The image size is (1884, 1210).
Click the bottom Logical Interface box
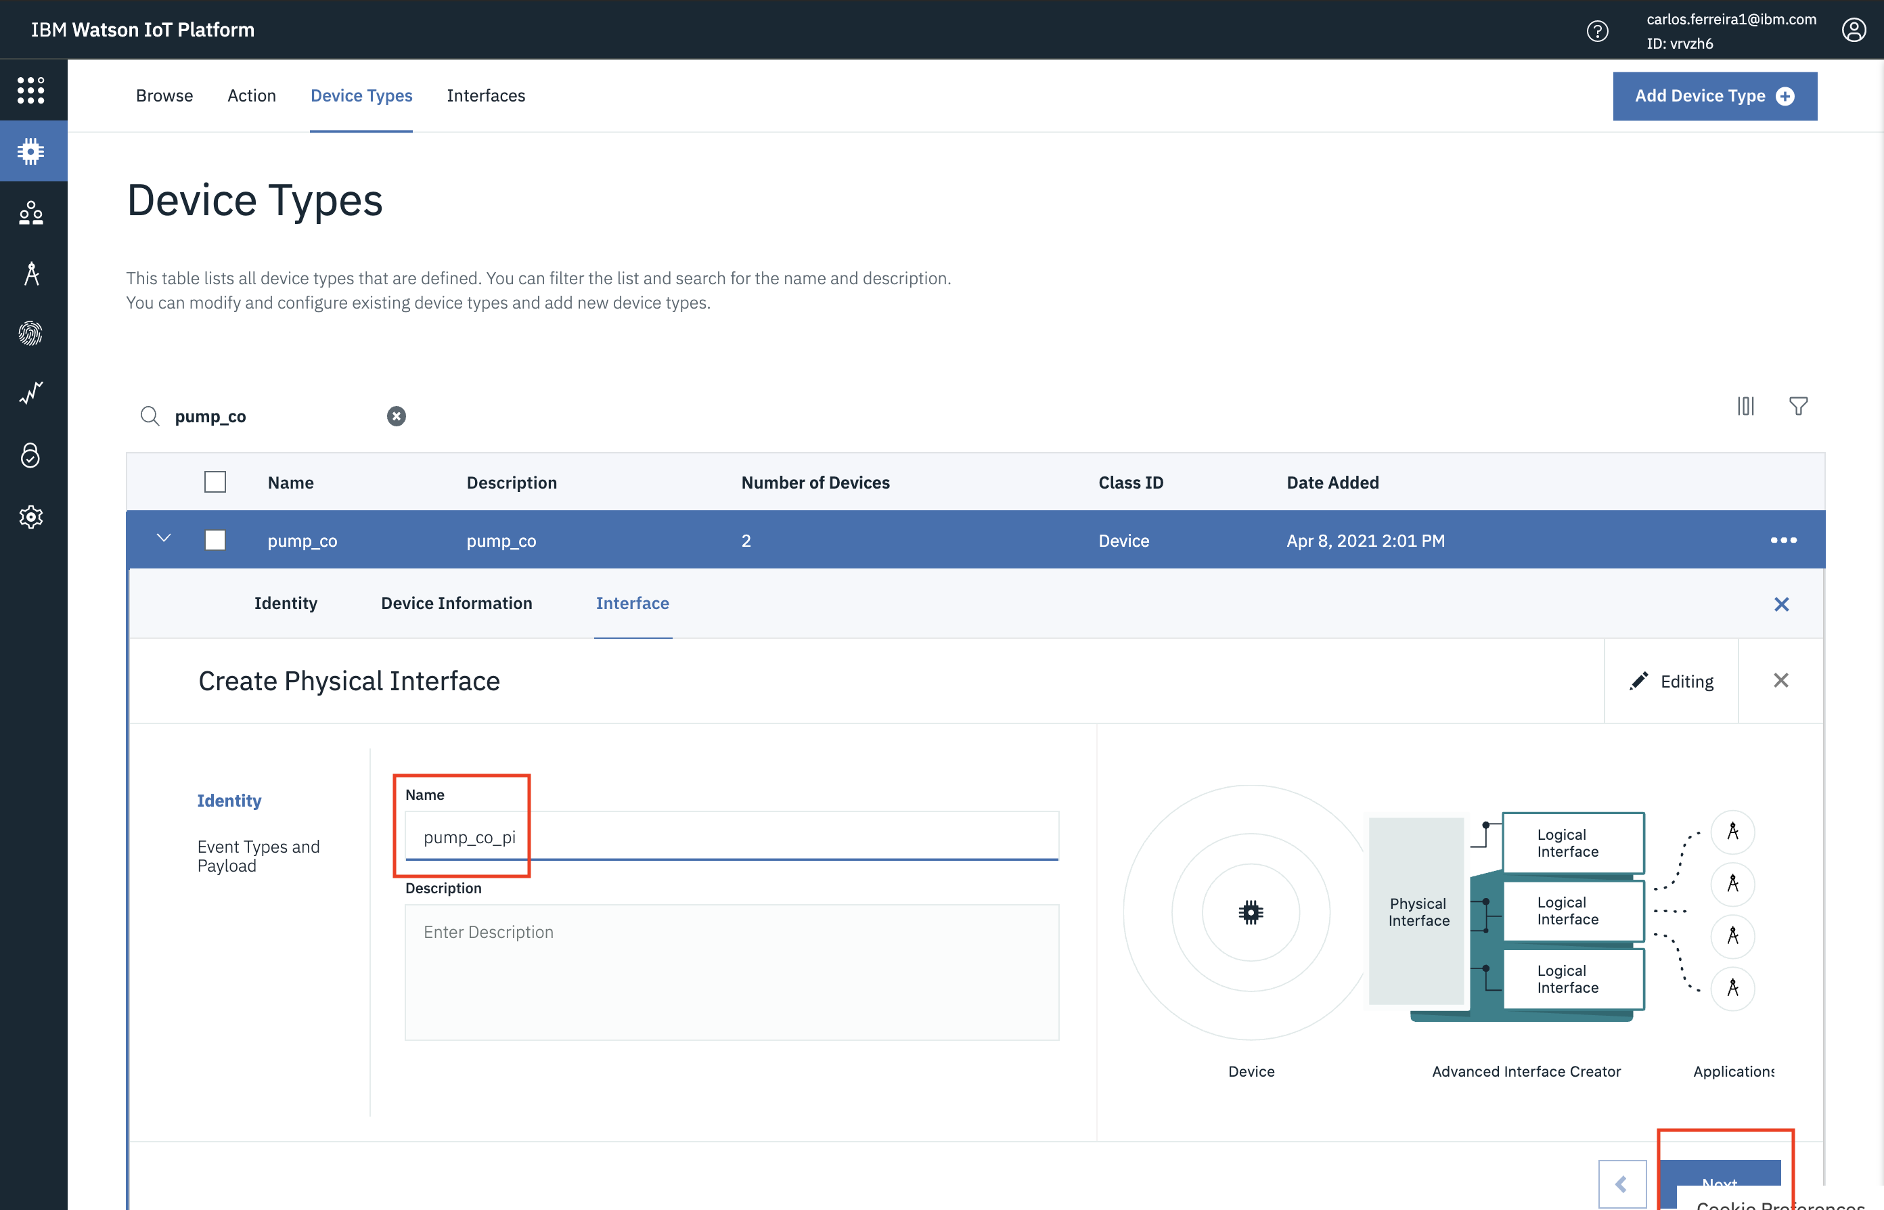coord(1573,979)
